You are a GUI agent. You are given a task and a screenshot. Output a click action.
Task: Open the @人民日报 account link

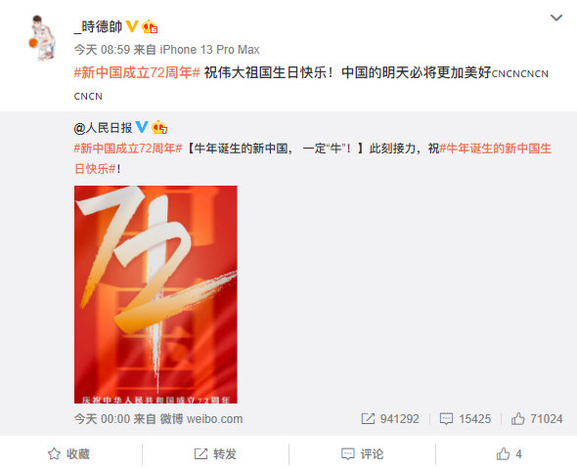pyautogui.click(x=103, y=128)
